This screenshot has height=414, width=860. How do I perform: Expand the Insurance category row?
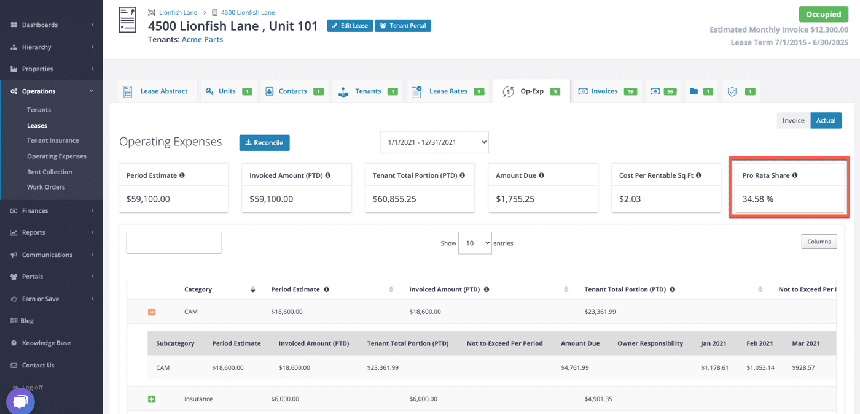(151, 399)
